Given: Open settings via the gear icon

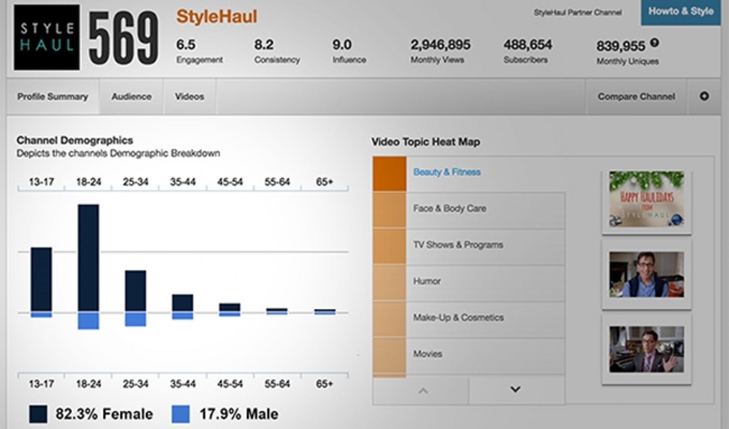Looking at the screenshot, I should pos(705,97).
